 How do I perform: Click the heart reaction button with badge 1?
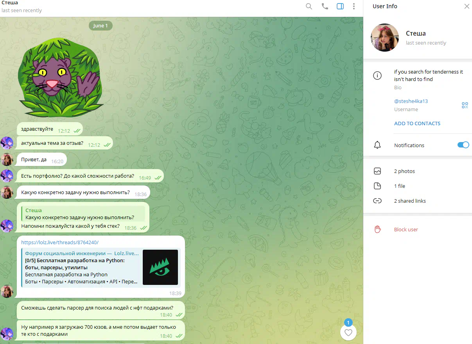point(348,333)
